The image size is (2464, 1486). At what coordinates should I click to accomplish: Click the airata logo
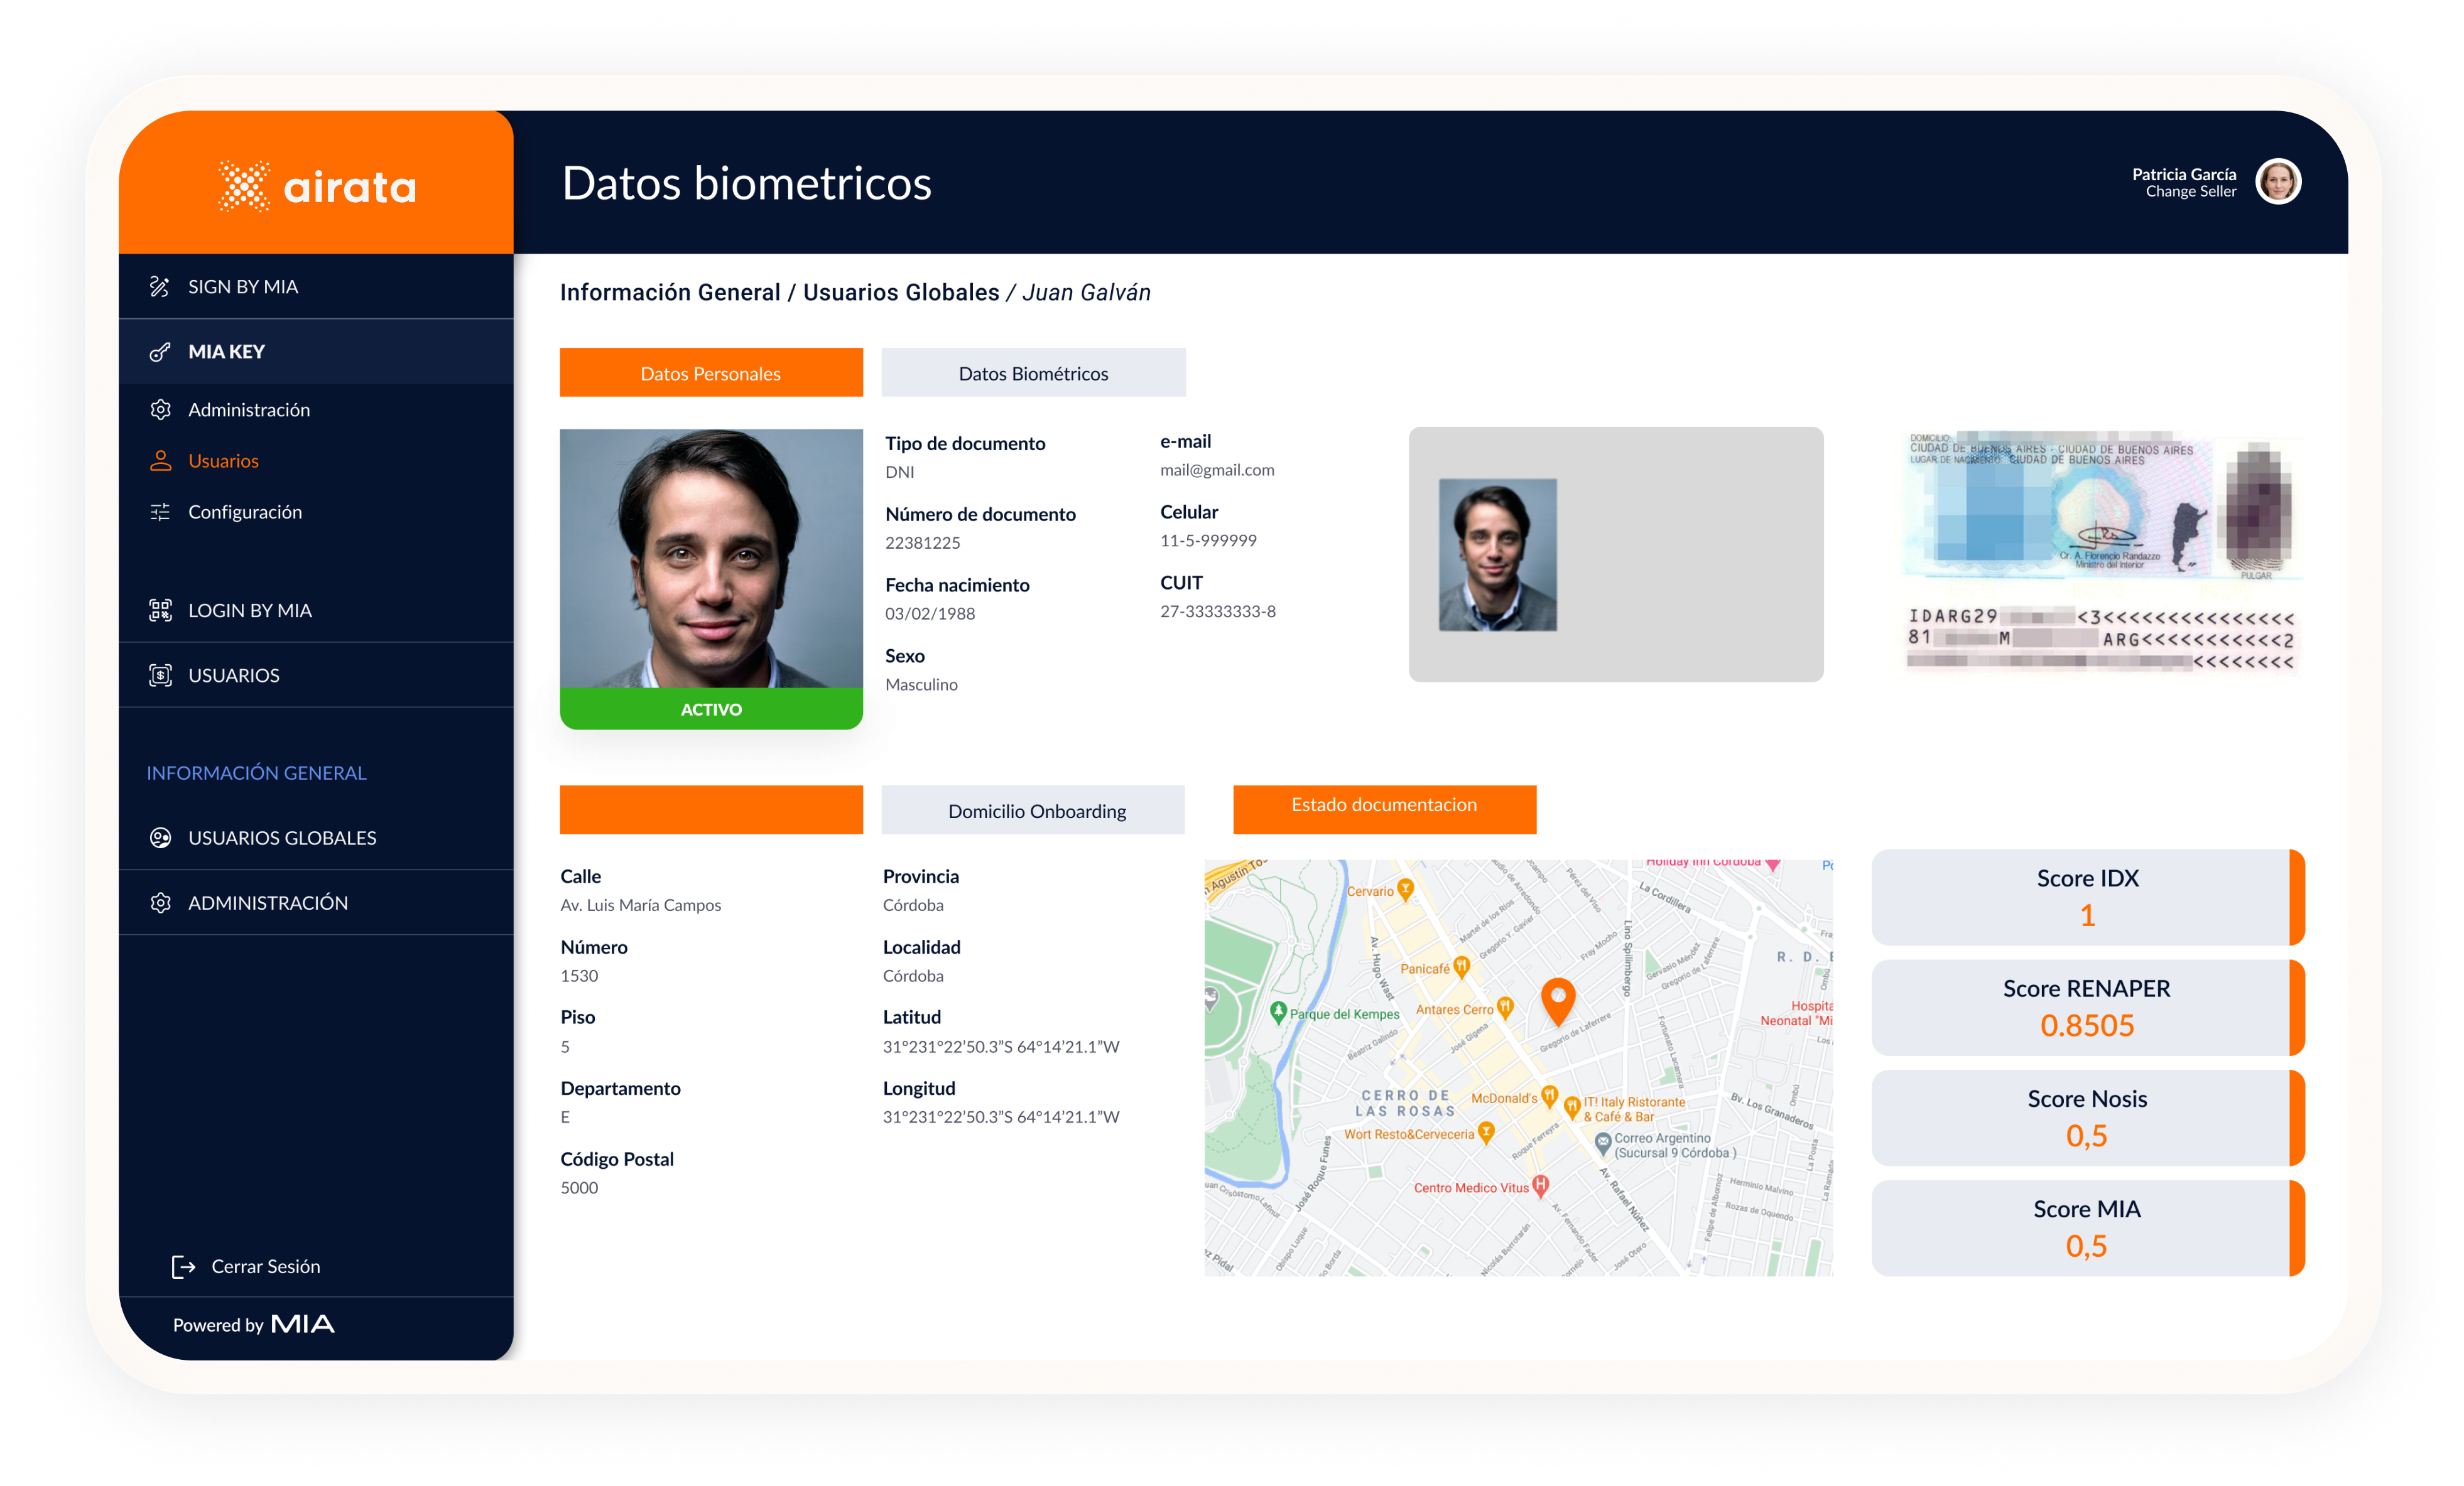click(x=316, y=186)
